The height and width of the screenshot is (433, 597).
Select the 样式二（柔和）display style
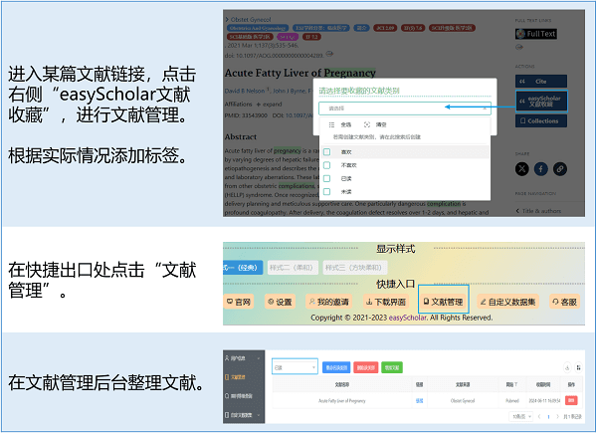point(292,268)
